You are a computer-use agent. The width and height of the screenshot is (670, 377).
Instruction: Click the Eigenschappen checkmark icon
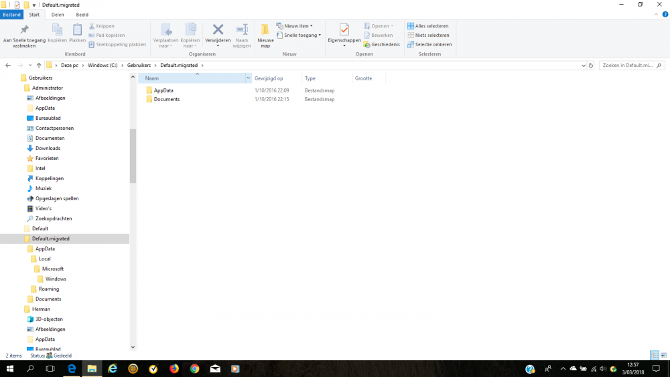[344, 31]
